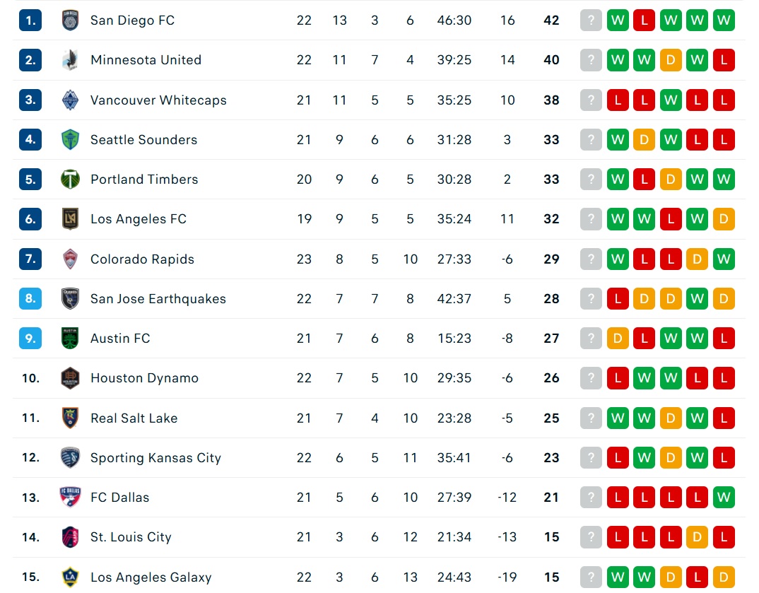Click the FC Dallas crest icon
Screen dimensions: 759x593
tap(70, 497)
